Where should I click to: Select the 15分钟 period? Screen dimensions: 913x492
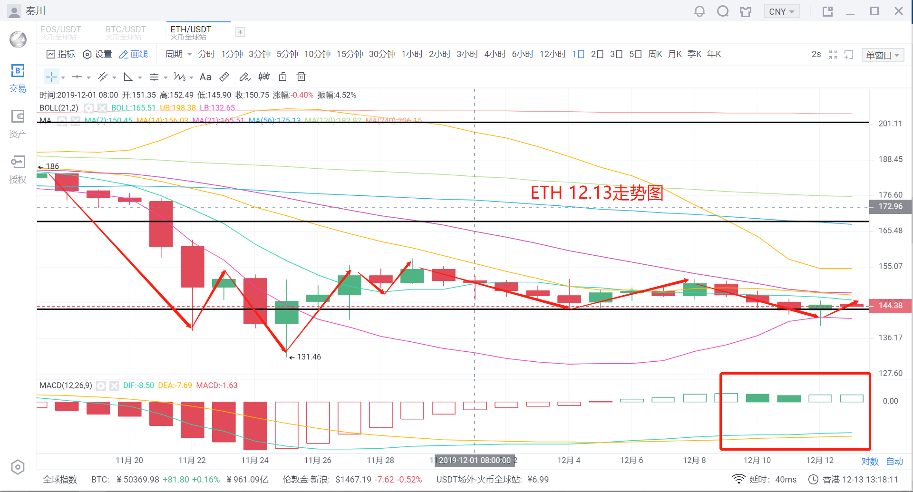click(x=350, y=54)
